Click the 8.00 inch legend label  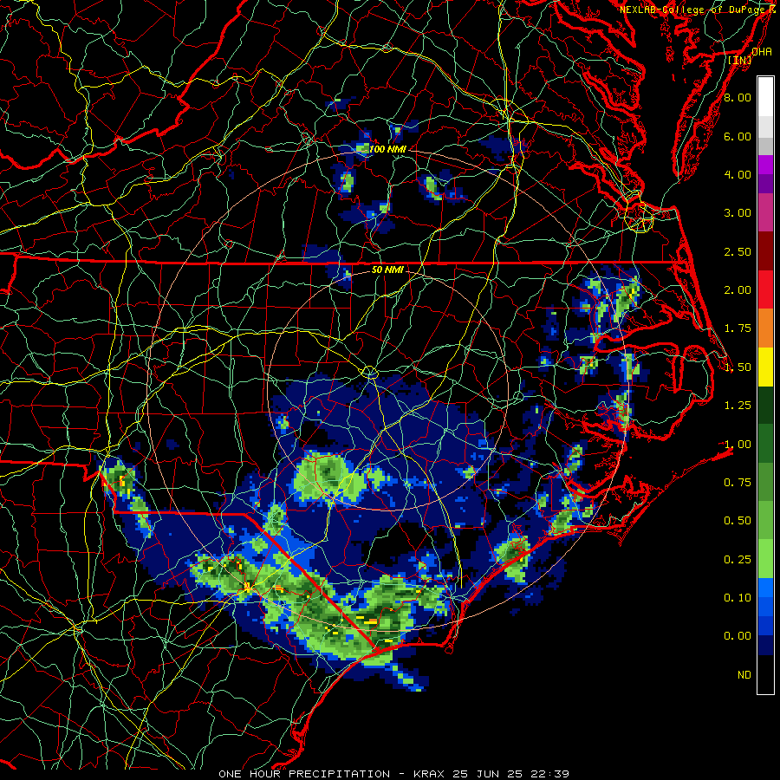coord(738,97)
